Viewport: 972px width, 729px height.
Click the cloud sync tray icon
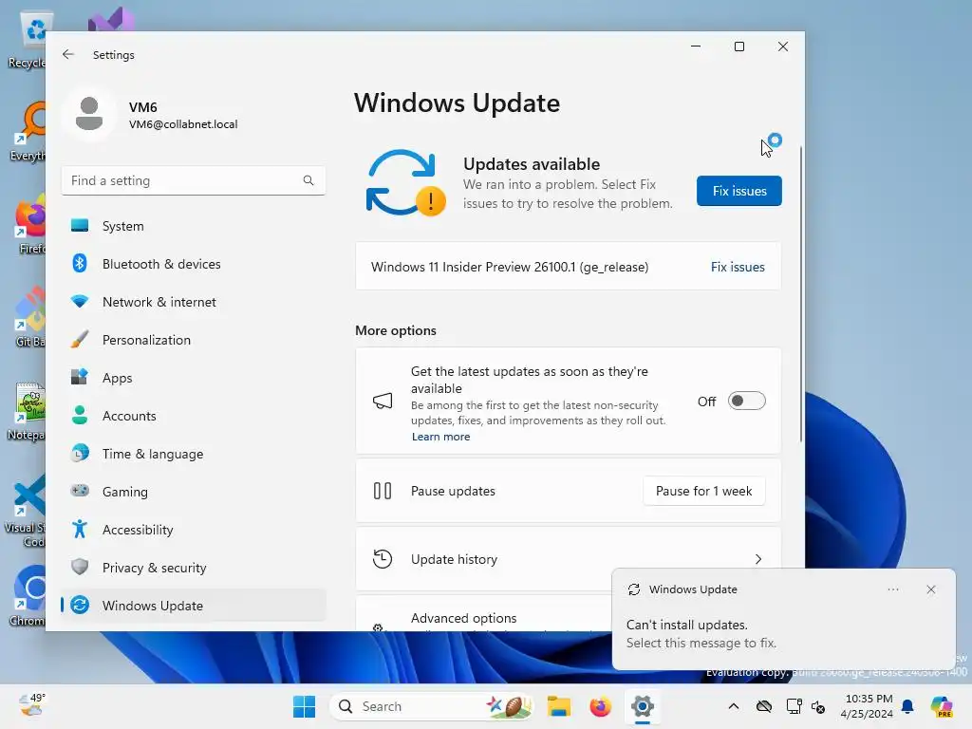pos(764,706)
